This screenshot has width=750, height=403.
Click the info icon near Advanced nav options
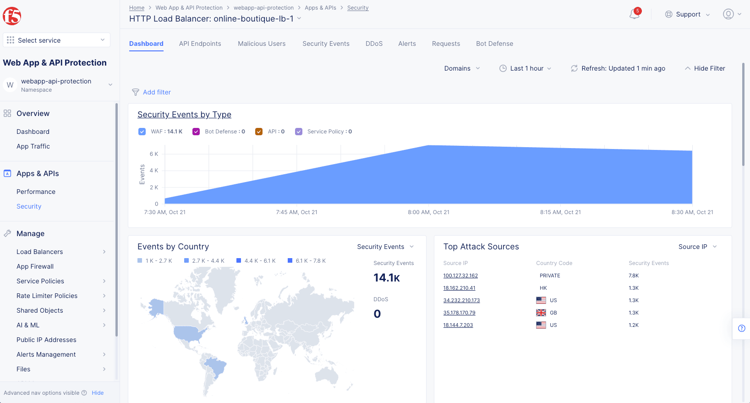point(84,393)
